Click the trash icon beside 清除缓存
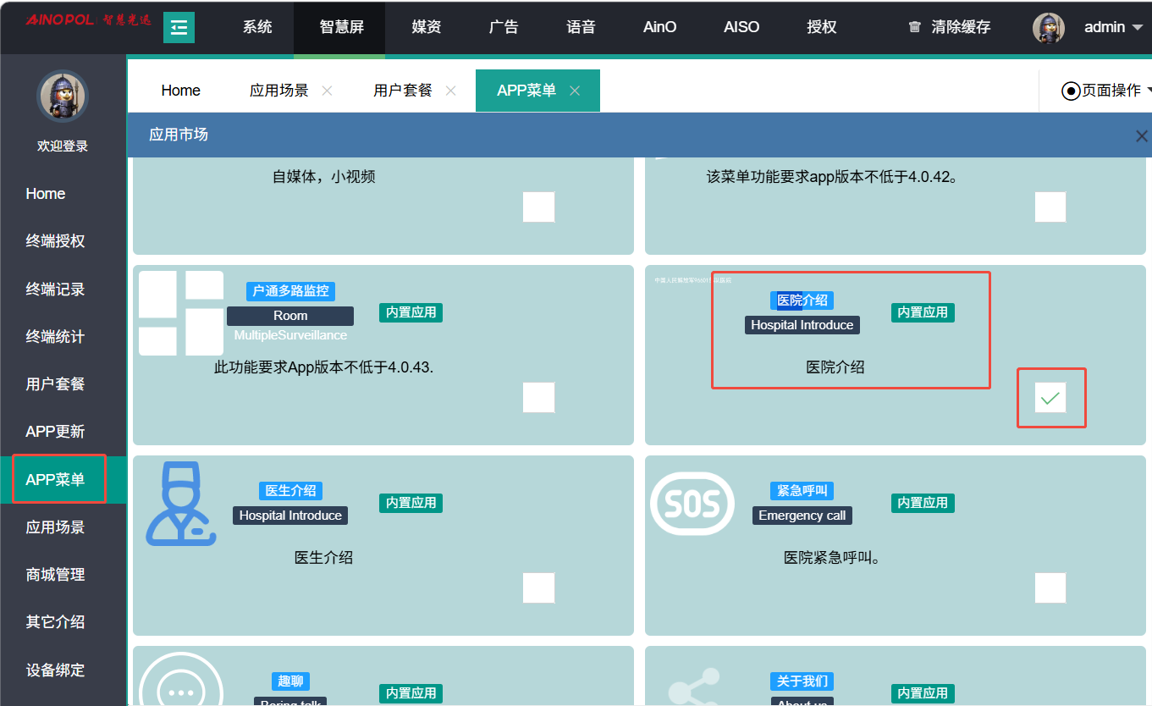Image resolution: width=1152 pixels, height=706 pixels. [914, 27]
